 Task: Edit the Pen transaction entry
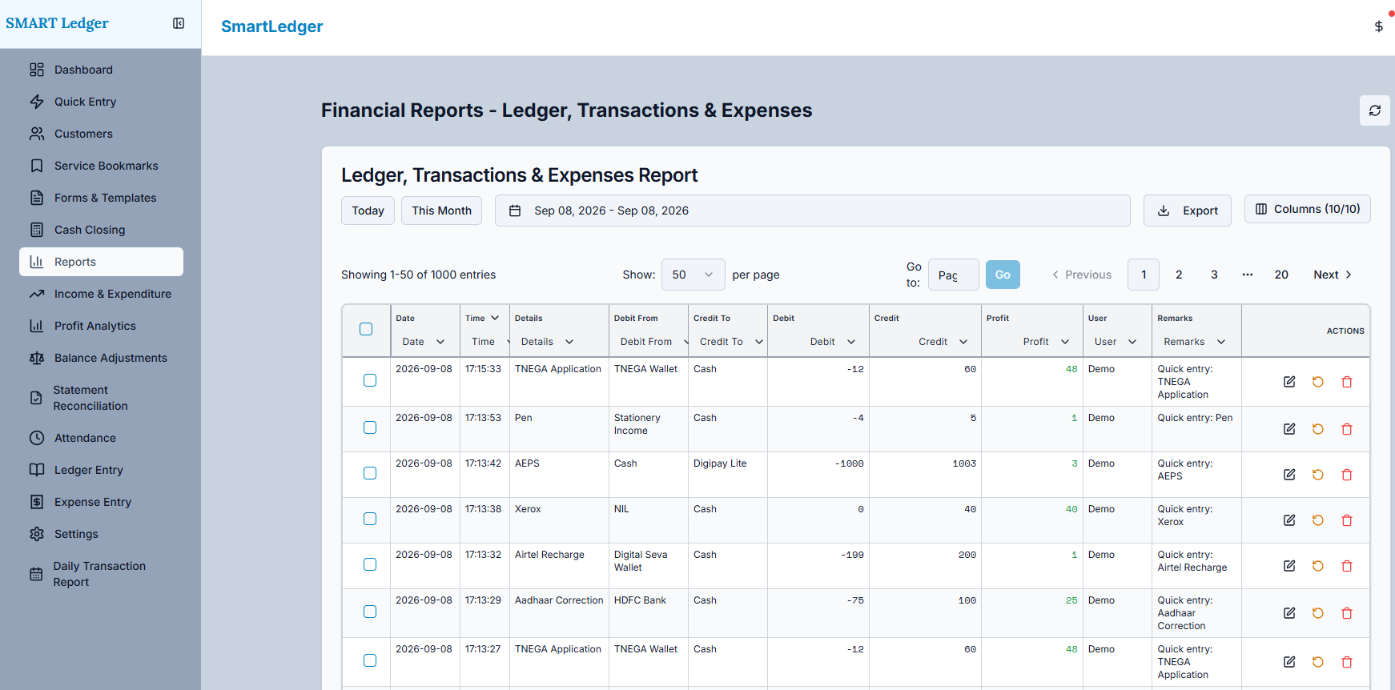(x=1289, y=429)
